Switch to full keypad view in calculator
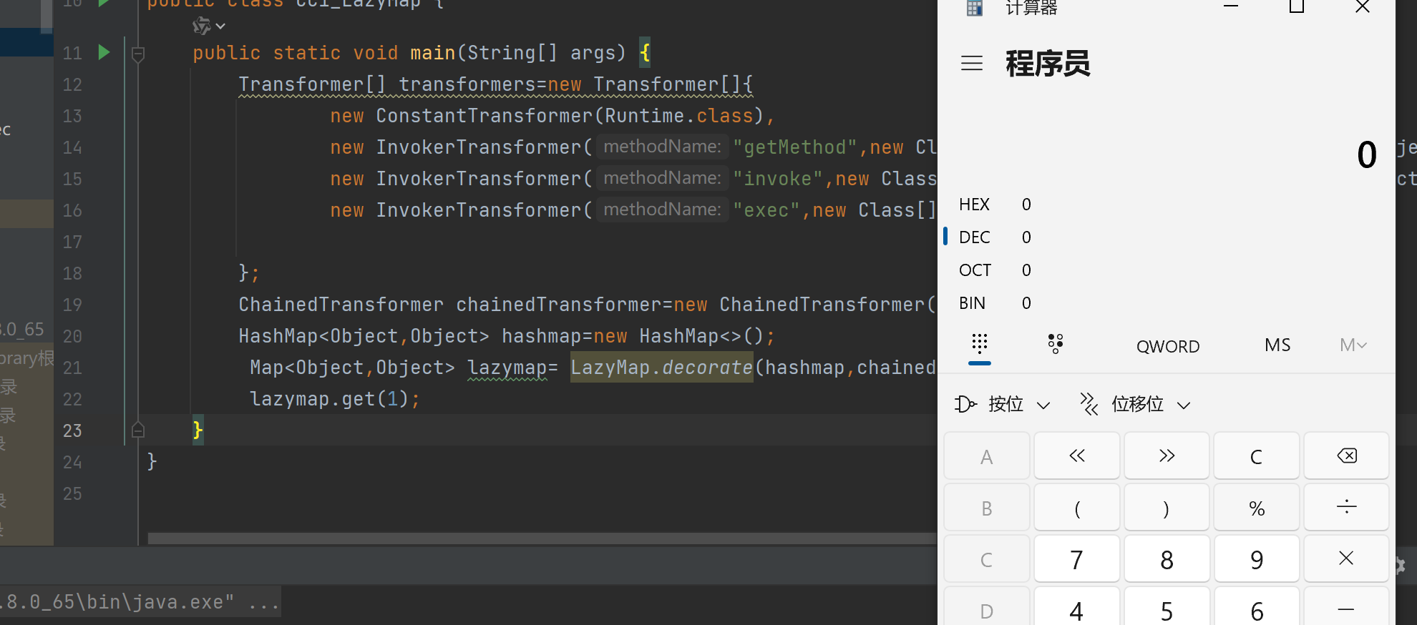The height and width of the screenshot is (625, 1417). tap(980, 345)
